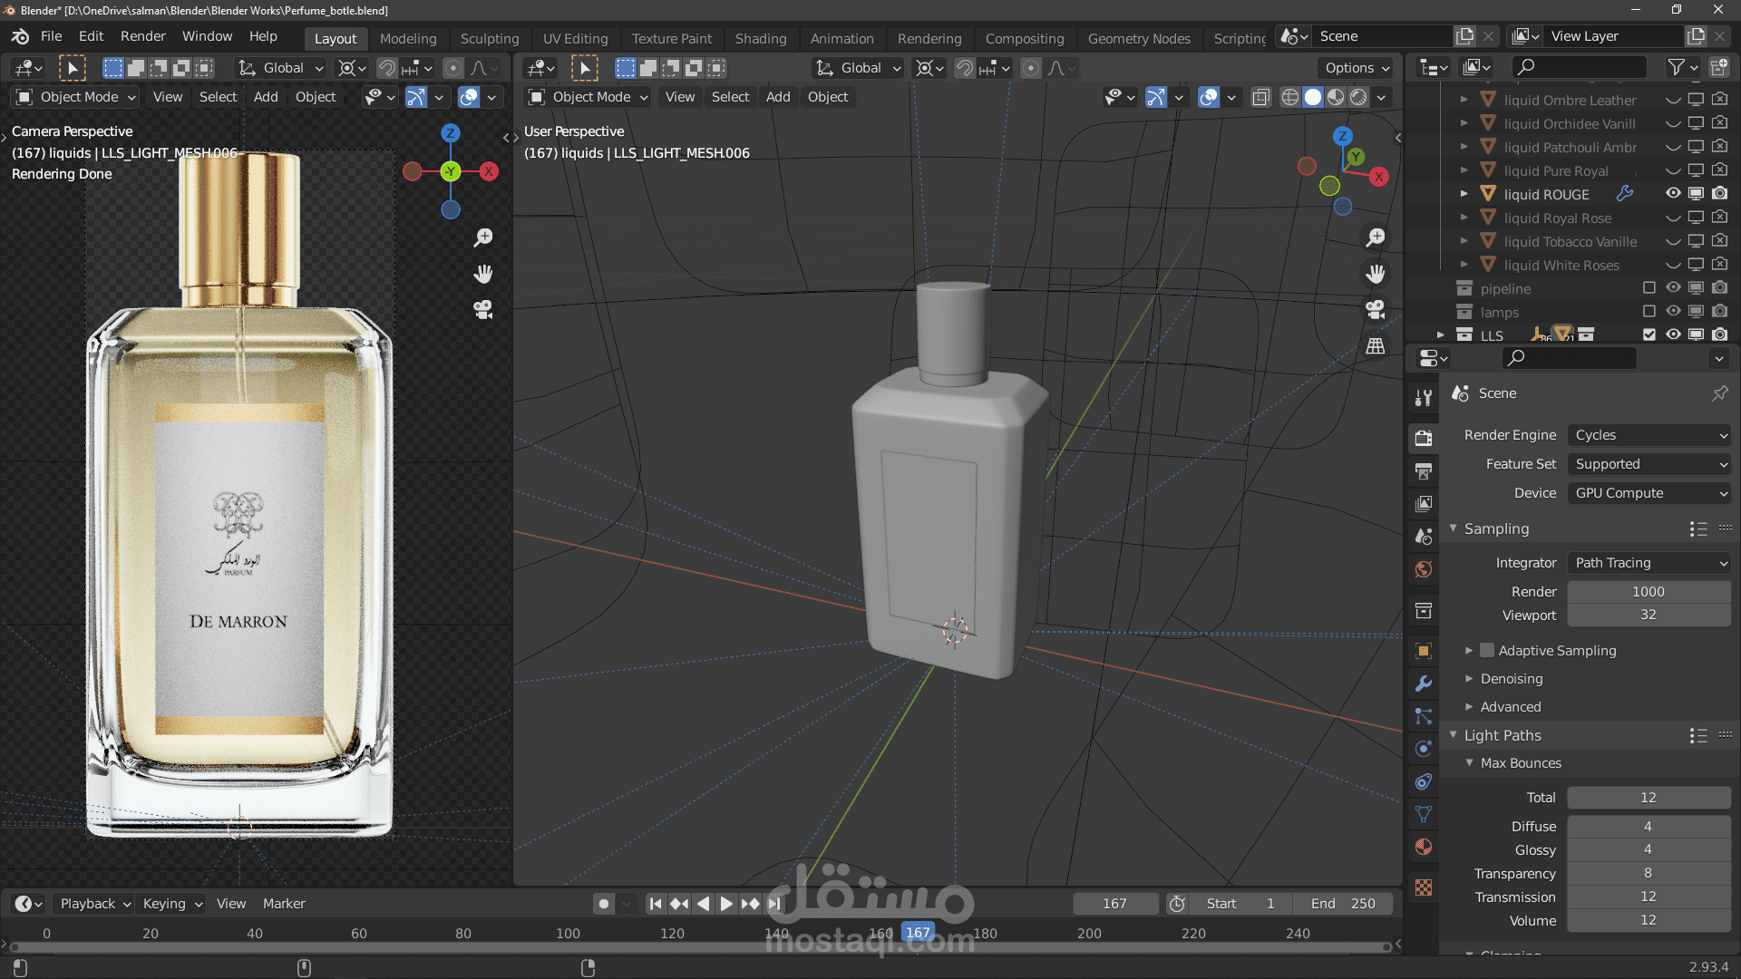Expand liquid White Roses tree item

1464,265
